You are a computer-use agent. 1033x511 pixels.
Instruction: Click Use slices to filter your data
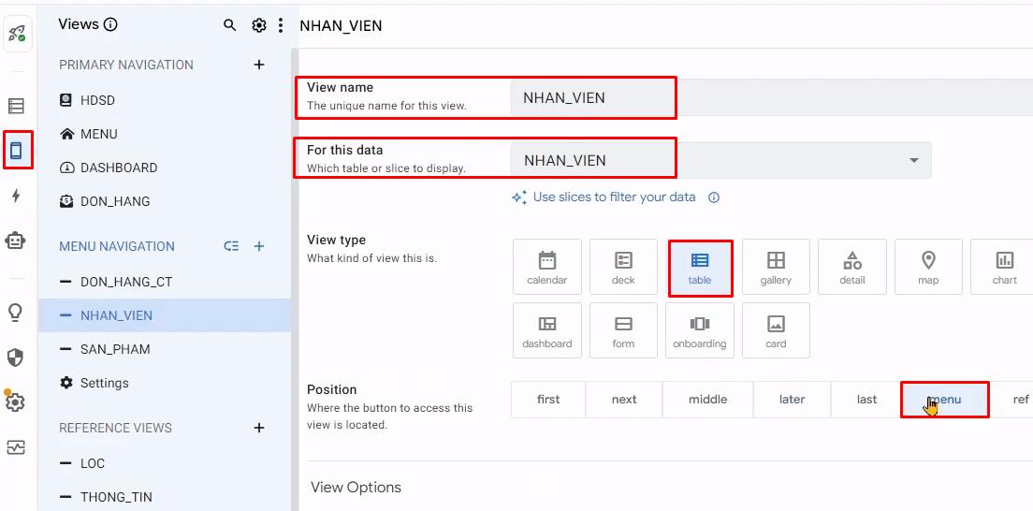614,197
